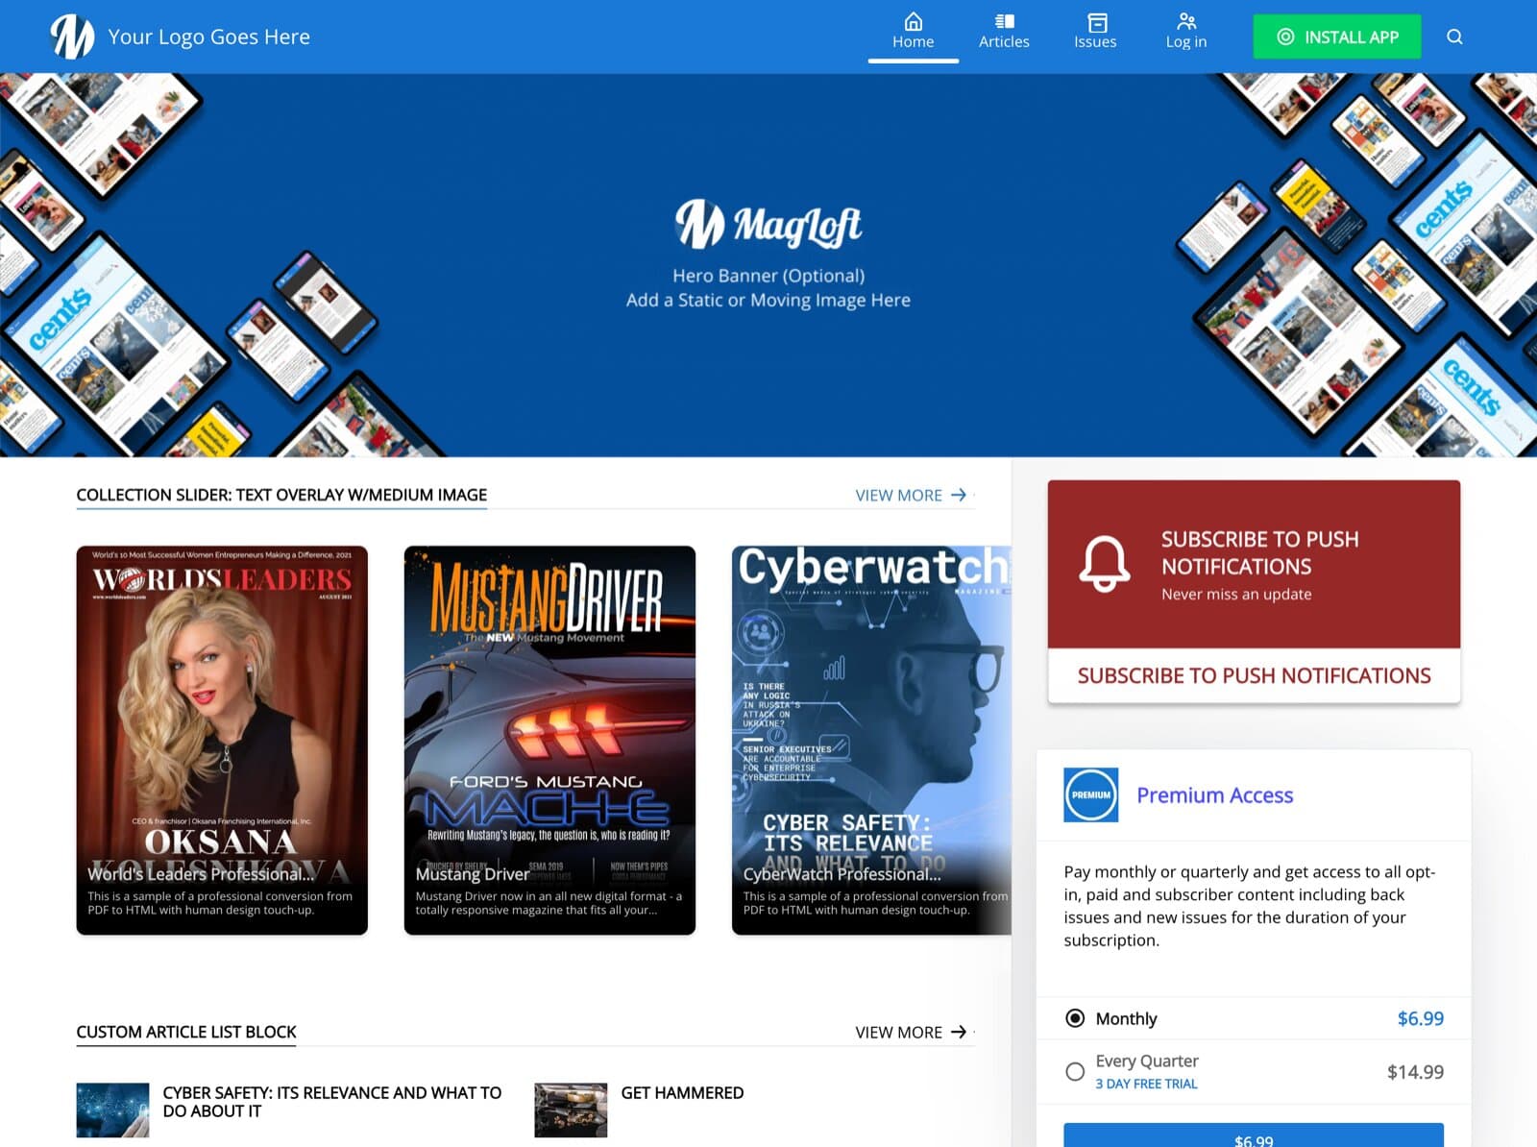Select the Monthly radio button
1537x1147 pixels.
click(1075, 1018)
